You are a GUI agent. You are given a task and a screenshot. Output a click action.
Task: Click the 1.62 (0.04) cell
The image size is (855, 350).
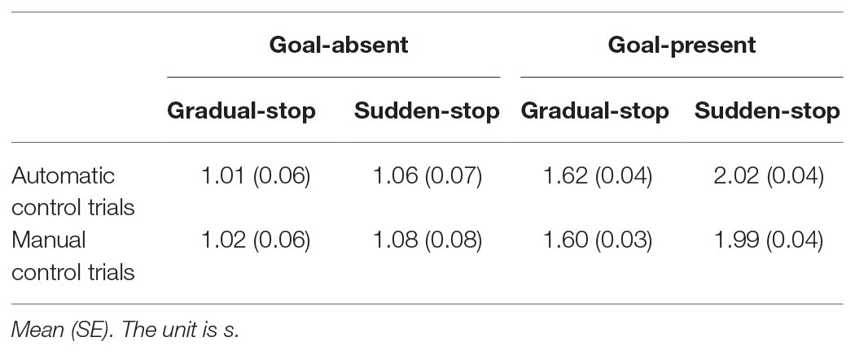click(598, 176)
